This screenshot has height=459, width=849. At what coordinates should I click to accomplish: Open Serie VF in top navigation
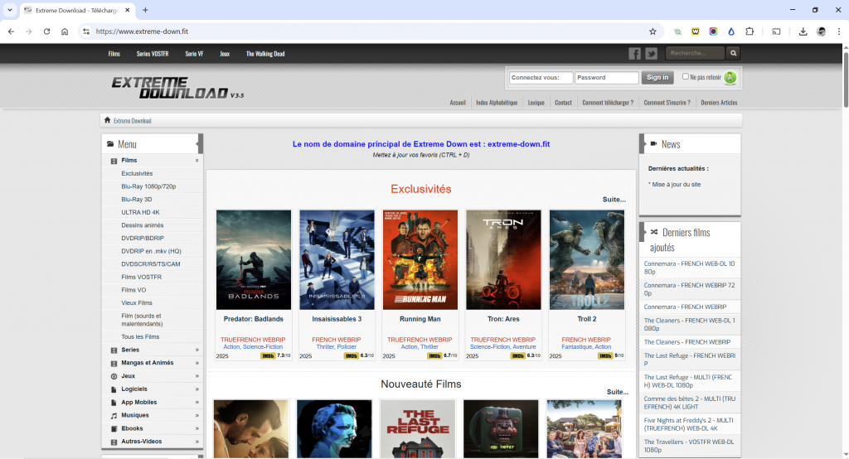click(x=194, y=54)
